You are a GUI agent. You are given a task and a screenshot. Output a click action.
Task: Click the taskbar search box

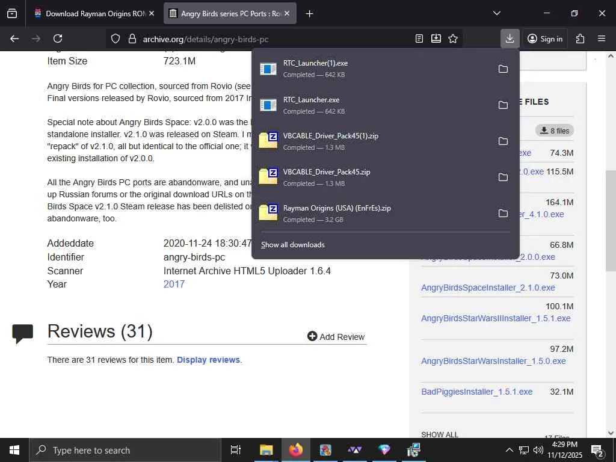coord(125,450)
